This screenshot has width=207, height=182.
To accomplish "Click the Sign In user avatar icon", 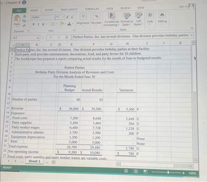I will click(191, 6).
